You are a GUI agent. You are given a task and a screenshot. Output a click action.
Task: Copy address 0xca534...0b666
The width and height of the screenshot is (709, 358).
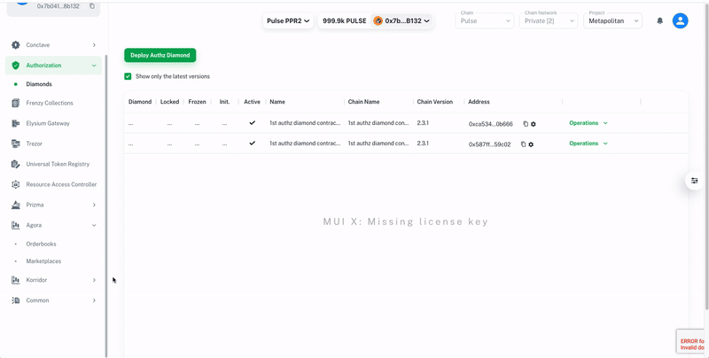coord(525,124)
